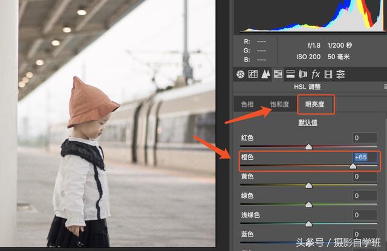Image resolution: width=387 pixels, height=251 pixels.
Task: Click the 默认值 link
Action: pos(308,122)
